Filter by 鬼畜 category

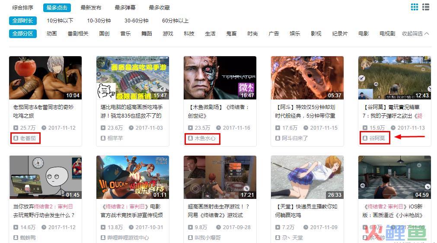click(231, 34)
